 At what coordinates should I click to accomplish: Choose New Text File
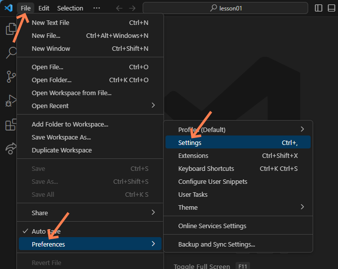tap(90, 23)
